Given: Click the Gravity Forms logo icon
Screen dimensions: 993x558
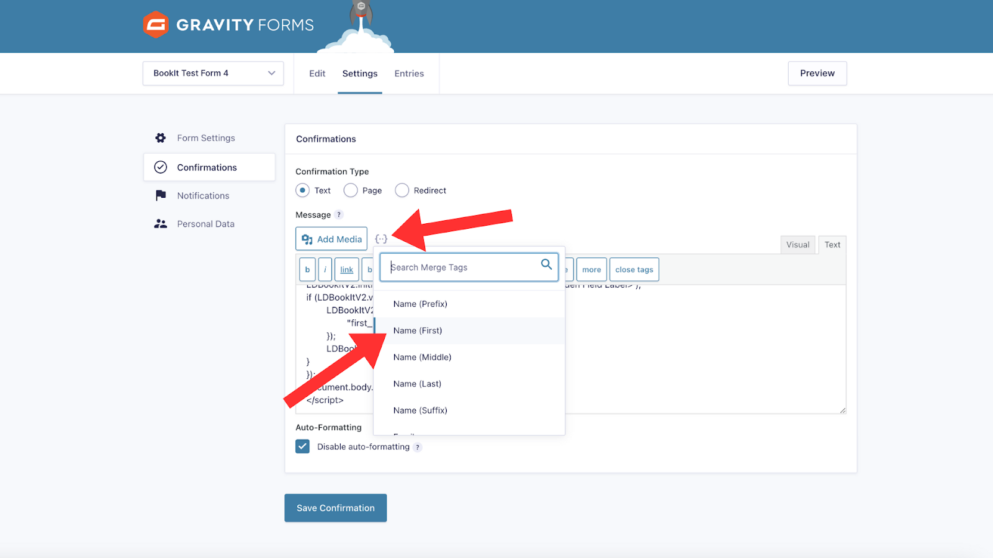Looking at the screenshot, I should coord(156,25).
